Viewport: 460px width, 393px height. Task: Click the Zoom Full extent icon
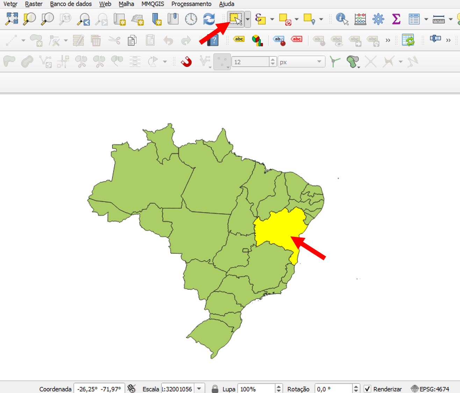12,19
